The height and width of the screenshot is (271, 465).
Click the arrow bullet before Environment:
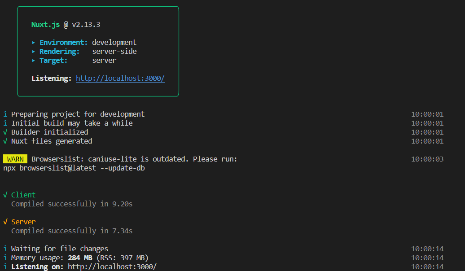tap(34, 43)
